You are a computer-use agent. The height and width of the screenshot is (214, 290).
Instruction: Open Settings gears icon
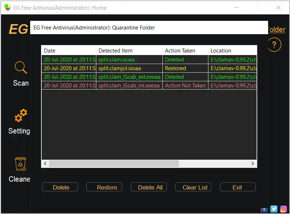(21, 115)
